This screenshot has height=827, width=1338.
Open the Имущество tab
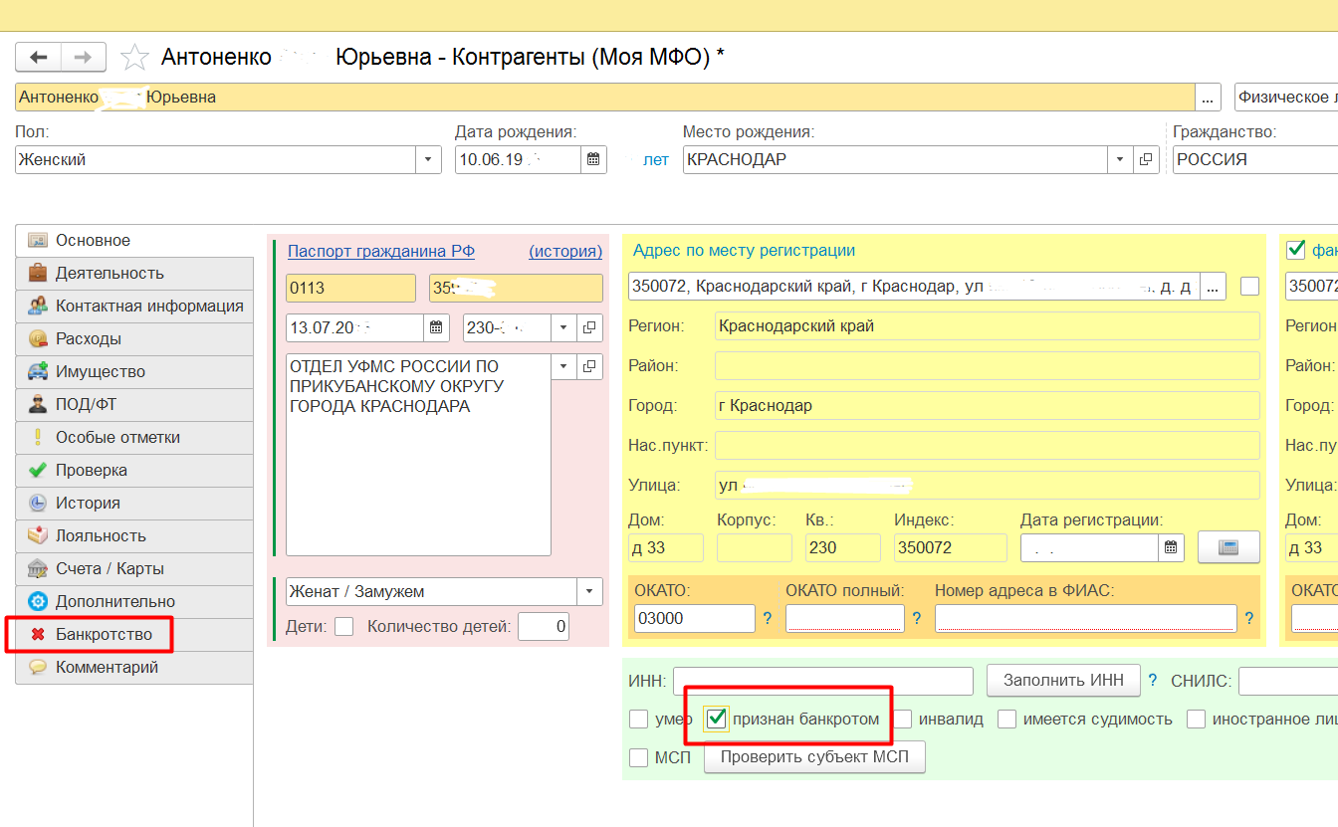point(134,372)
